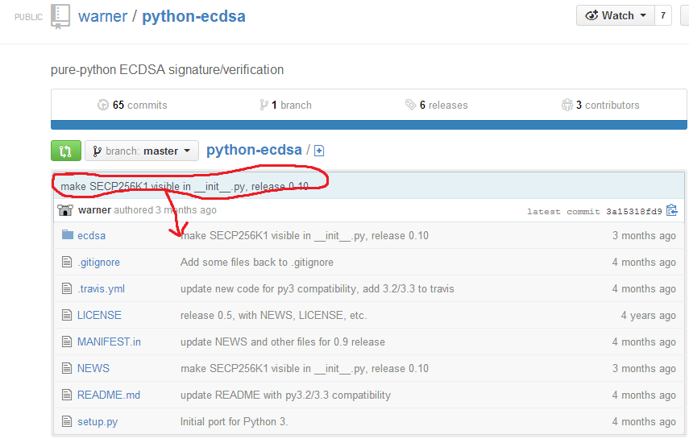Open 'update NEWS and other files for 0.9' commit
This screenshot has width=689, height=443.
click(x=283, y=342)
